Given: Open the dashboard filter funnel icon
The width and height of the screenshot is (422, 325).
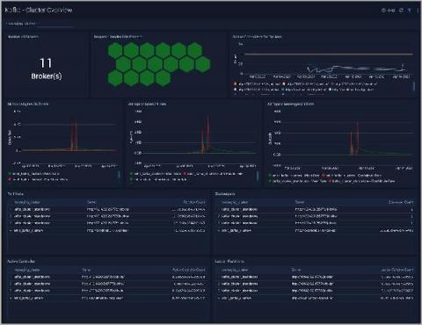Looking at the screenshot, I should point(410,11).
